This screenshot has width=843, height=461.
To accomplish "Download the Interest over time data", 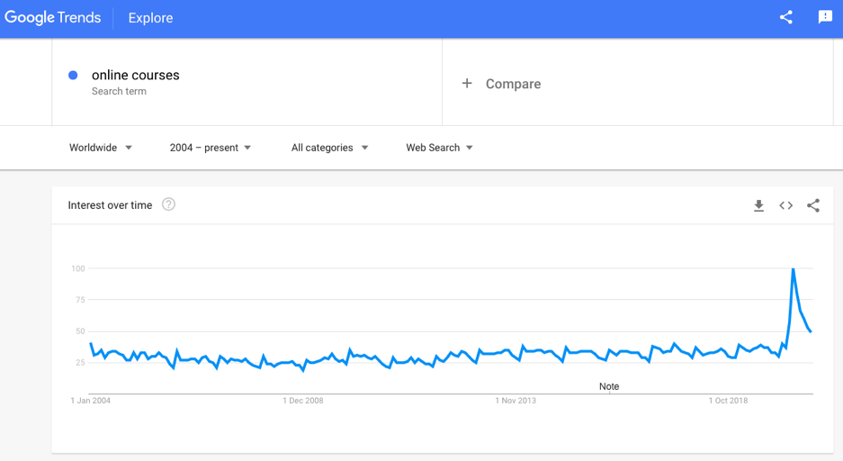I will pyautogui.click(x=758, y=205).
